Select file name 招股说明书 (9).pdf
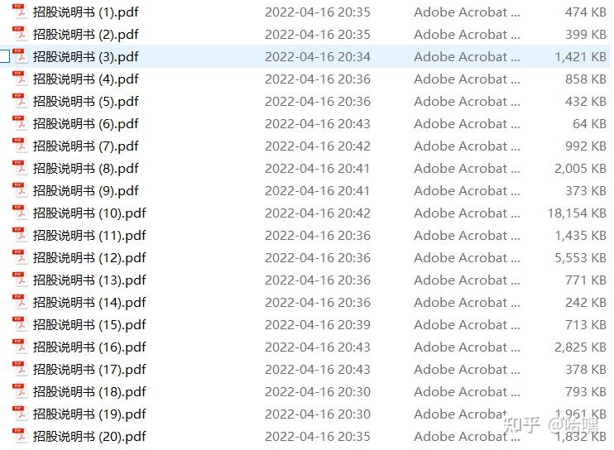 [86, 190]
